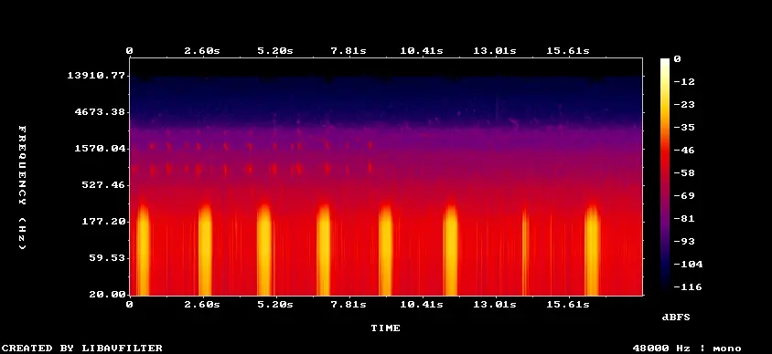
Task: Click the CREATED BY LIBAVFILTER caption
Action: [x=82, y=349]
